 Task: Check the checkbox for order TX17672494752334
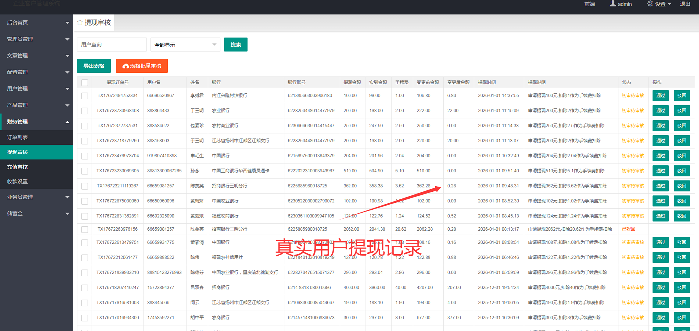coord(84,95)
